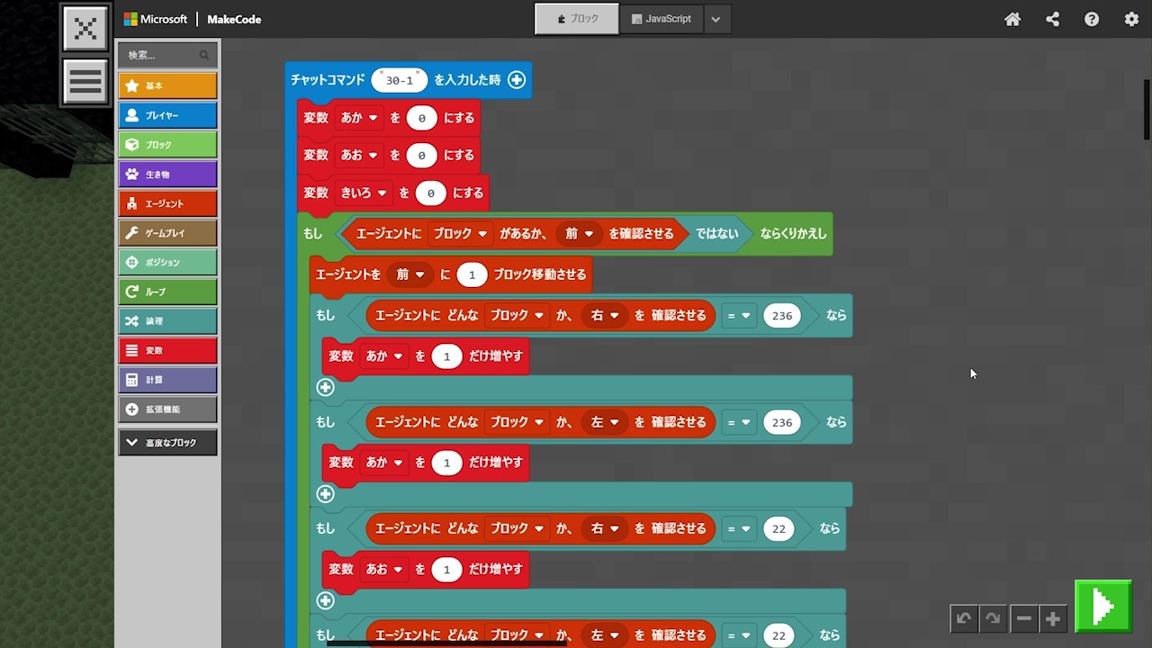1152x648 pixels.
Task: Open the language dropdown next to JavaScript
Action: tap(715, 19)
